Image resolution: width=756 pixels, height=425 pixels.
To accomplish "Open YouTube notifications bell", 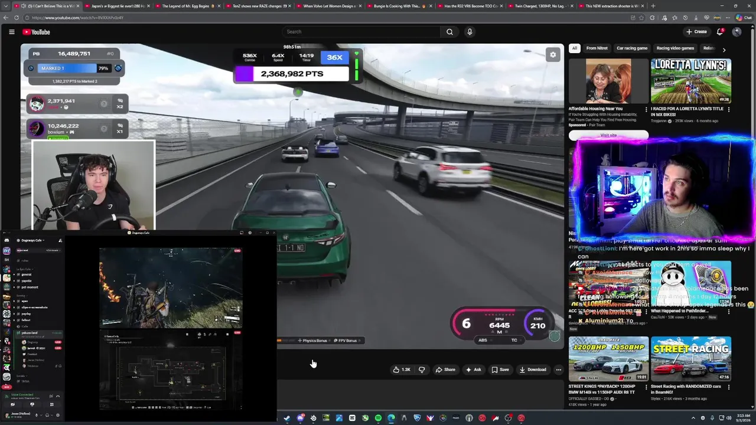I will click(x=719, y=32).
